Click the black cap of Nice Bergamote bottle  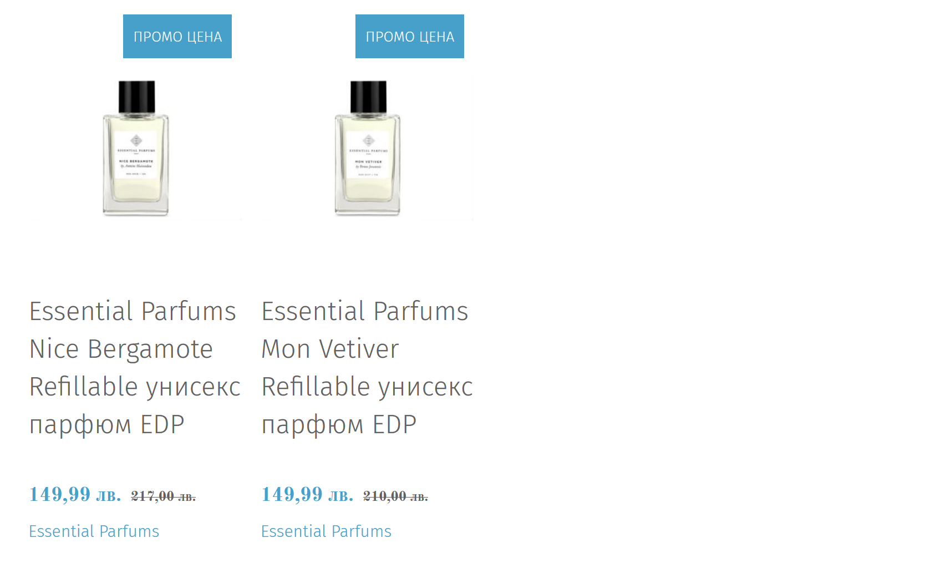click(137, 97)
